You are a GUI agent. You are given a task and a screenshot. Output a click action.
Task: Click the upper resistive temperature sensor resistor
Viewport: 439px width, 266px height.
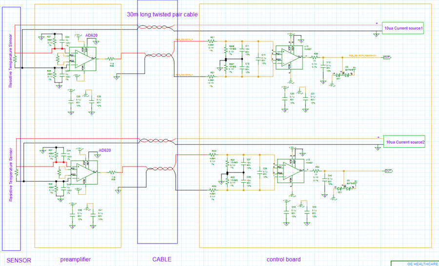16,59
